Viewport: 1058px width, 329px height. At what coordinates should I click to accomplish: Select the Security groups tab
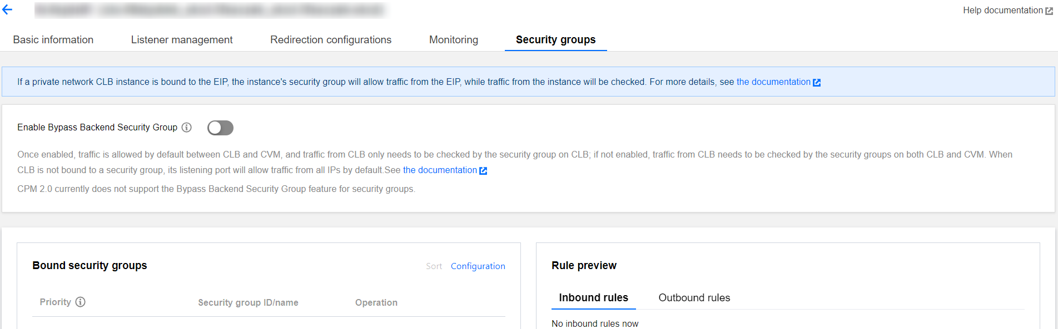(x=555, y=40)
